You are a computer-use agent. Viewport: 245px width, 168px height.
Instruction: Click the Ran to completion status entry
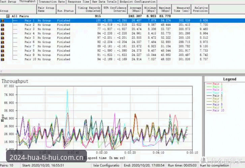(x=214, y=165)
